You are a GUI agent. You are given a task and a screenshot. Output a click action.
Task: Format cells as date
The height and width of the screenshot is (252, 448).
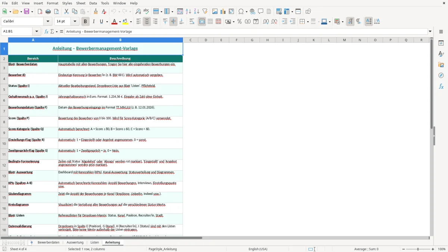[x=256, y=22]
